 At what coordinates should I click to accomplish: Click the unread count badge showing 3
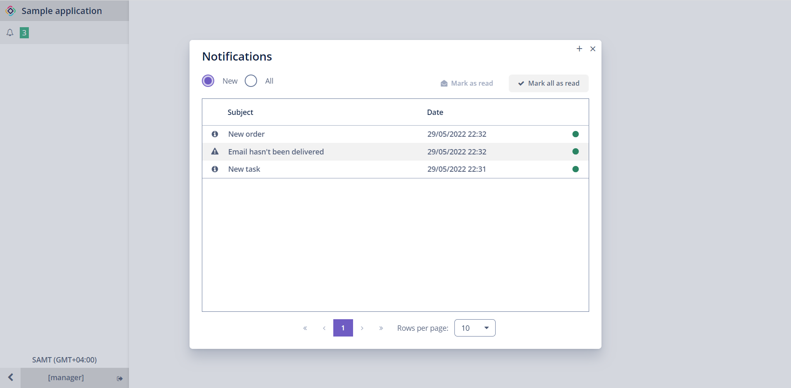[24, 33]
